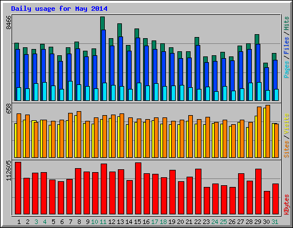The image size is (293, 228).
Task: Click the "Daily usage for May 2014" title
Action: 59,9
